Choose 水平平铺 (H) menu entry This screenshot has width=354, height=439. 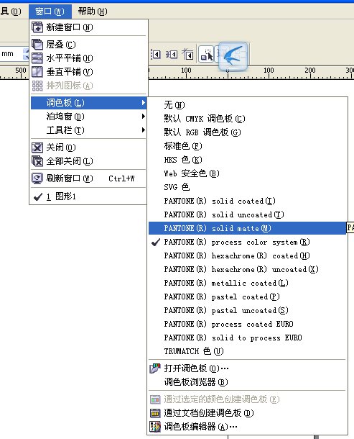pyautogui.click(x=88, y=58)
